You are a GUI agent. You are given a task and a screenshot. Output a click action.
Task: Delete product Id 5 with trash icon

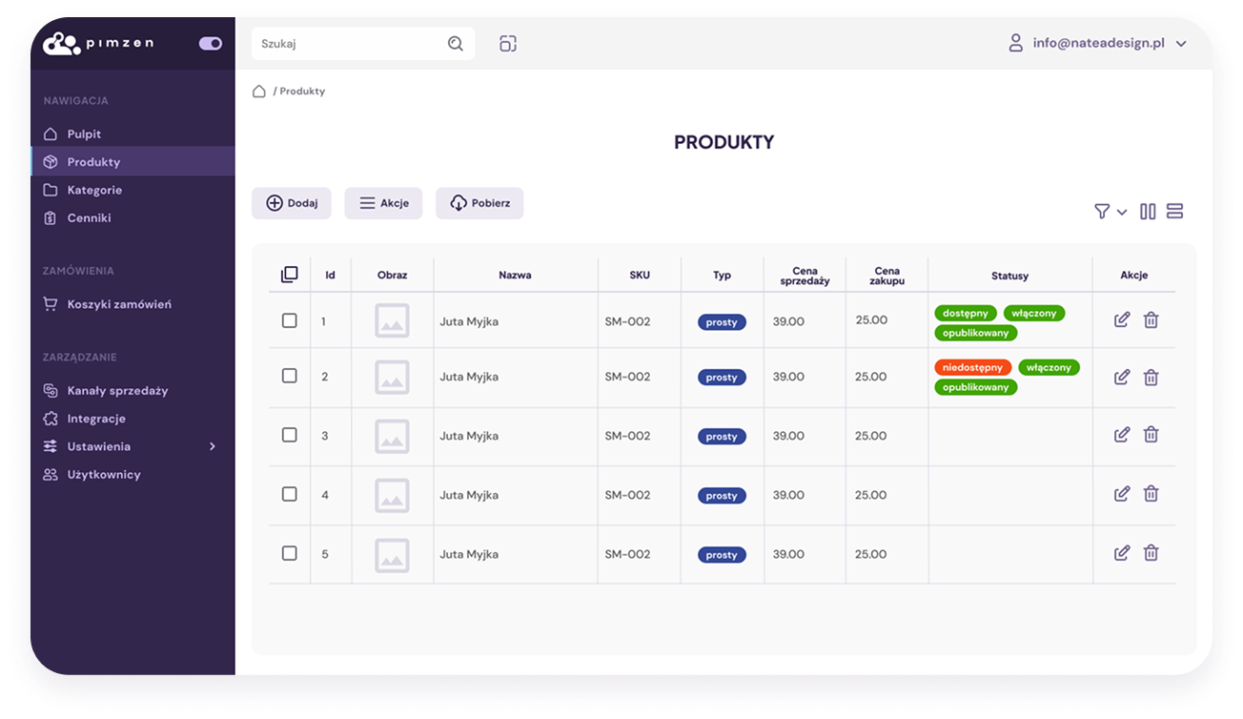[x=1151, y=552]
